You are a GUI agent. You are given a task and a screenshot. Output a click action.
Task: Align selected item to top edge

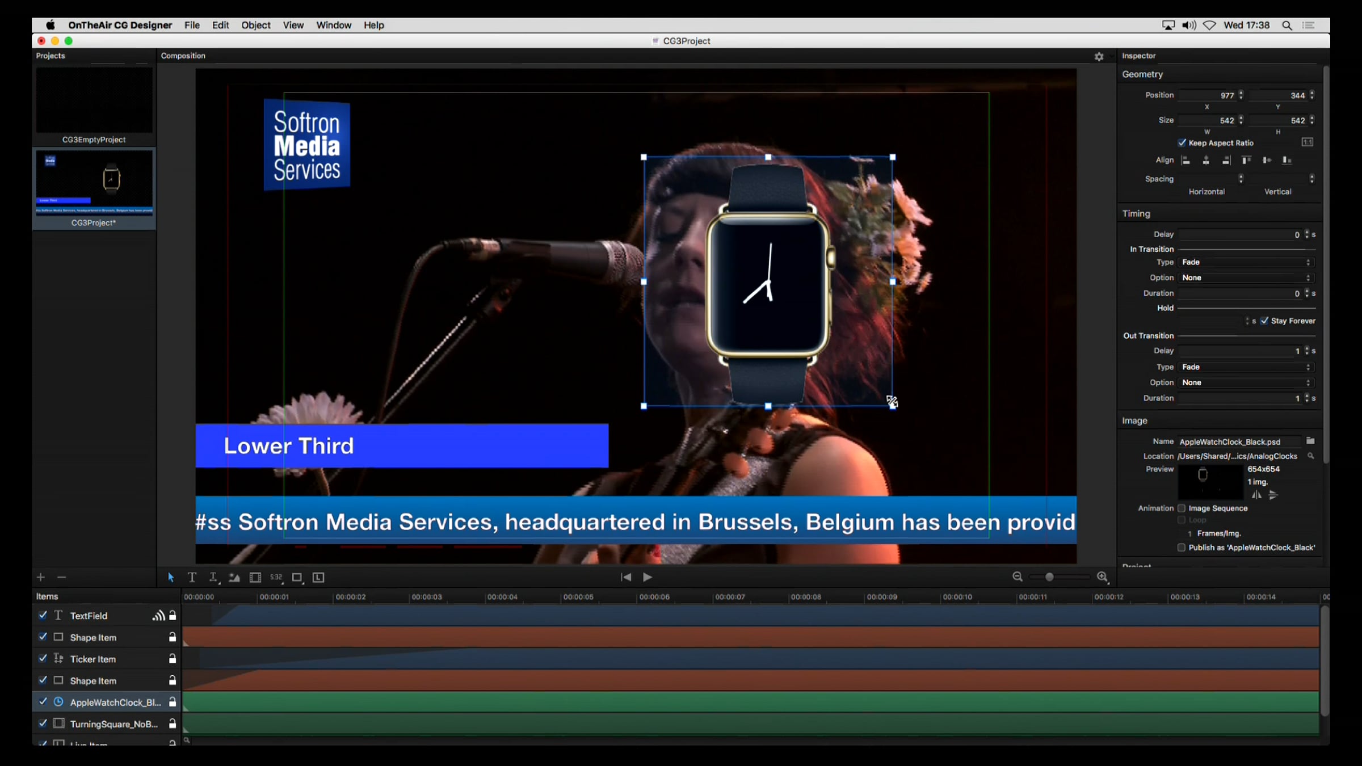click(1246, 161)
